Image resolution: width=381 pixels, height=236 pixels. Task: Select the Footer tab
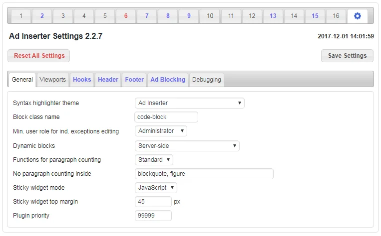tap(134, 80)
